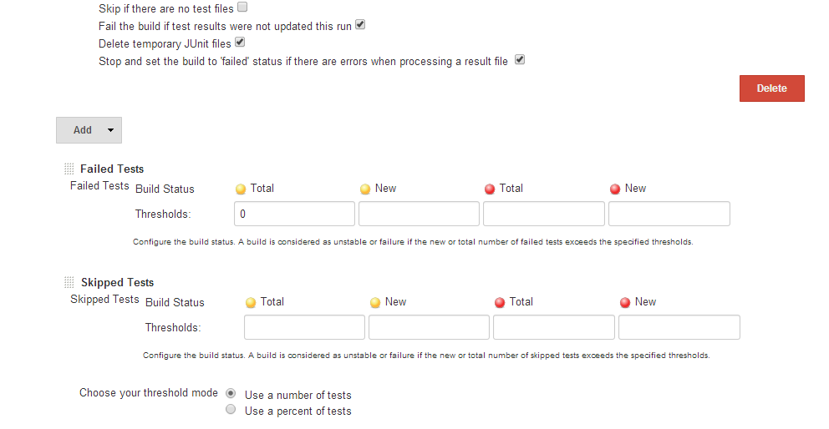The image size is (829, 429).
Task: Enable 'Skip if there are no test files'
Action: coord(242,8)
